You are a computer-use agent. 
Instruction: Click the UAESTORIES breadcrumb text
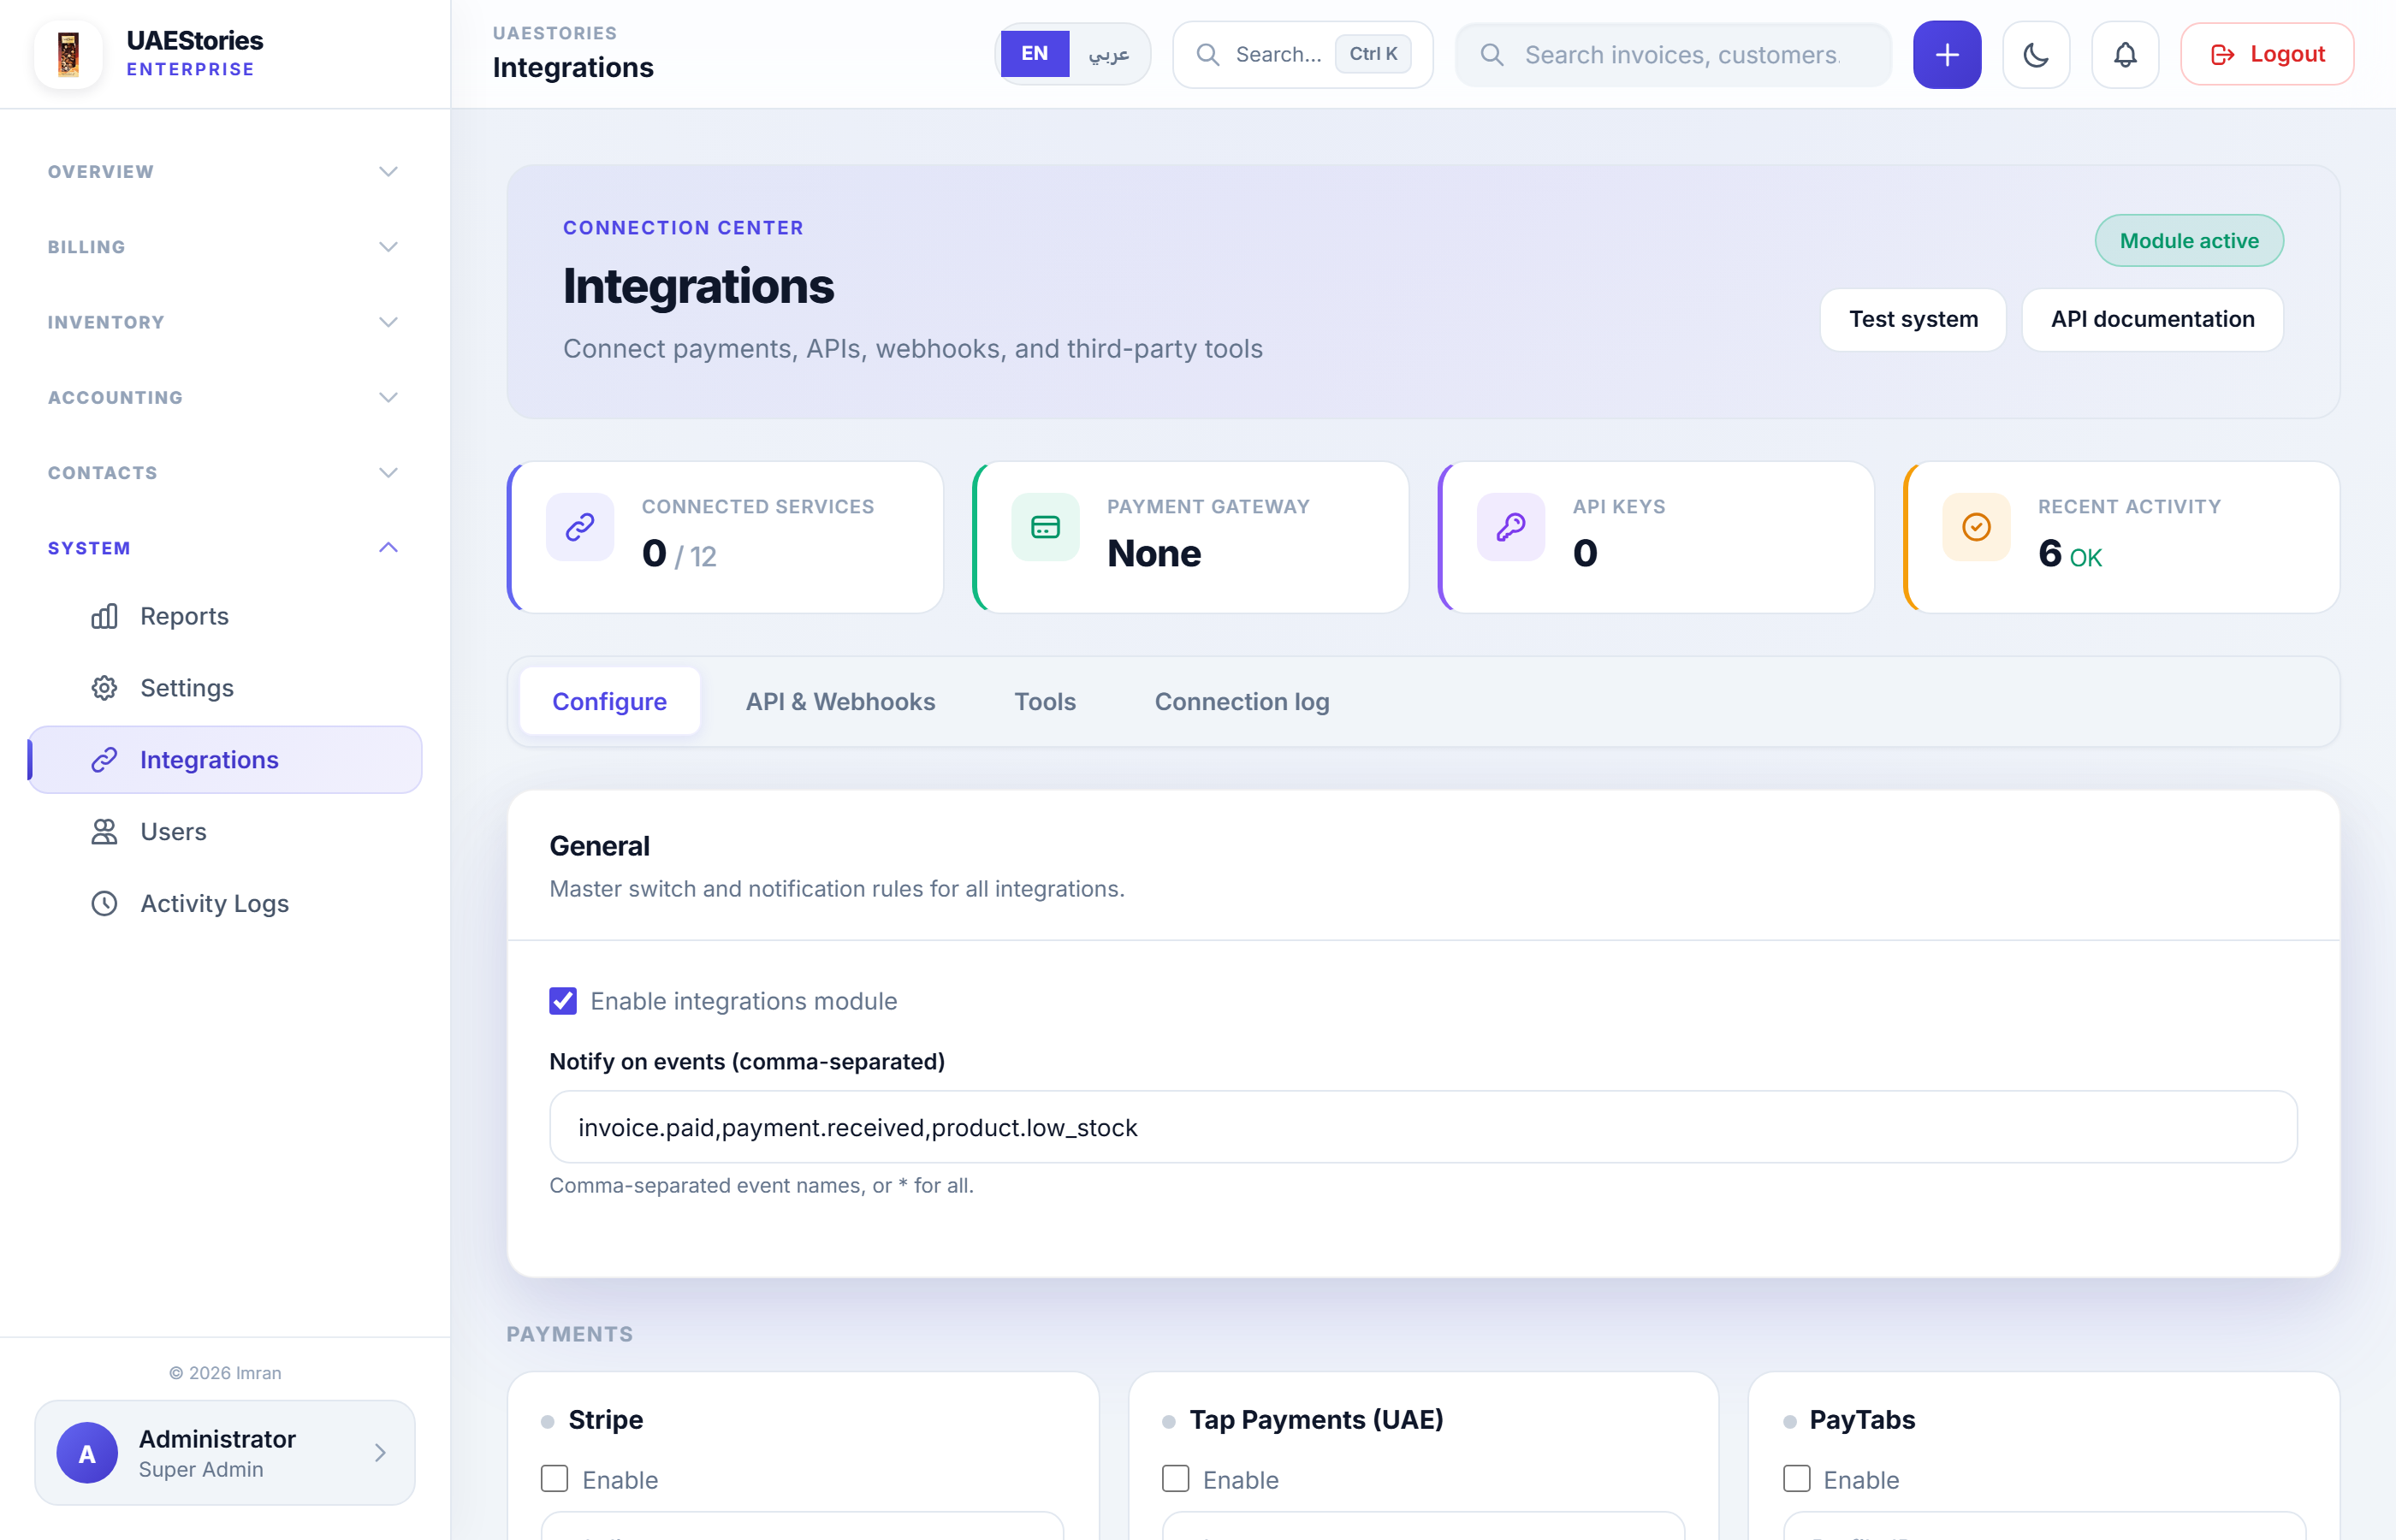coord(554,33)
